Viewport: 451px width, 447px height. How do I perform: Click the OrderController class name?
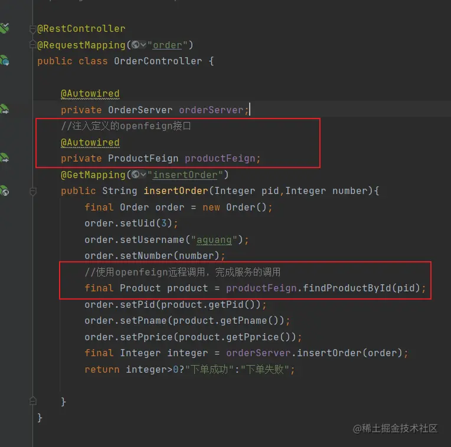tap(158, 61)
